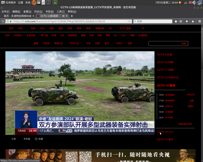Click 分享 below the video
The height and width of the screenshot is (162, 203).
[14, 139]
